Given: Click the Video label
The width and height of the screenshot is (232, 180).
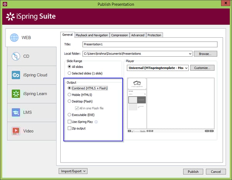Looking at the screenshot, I should (28, 131).
